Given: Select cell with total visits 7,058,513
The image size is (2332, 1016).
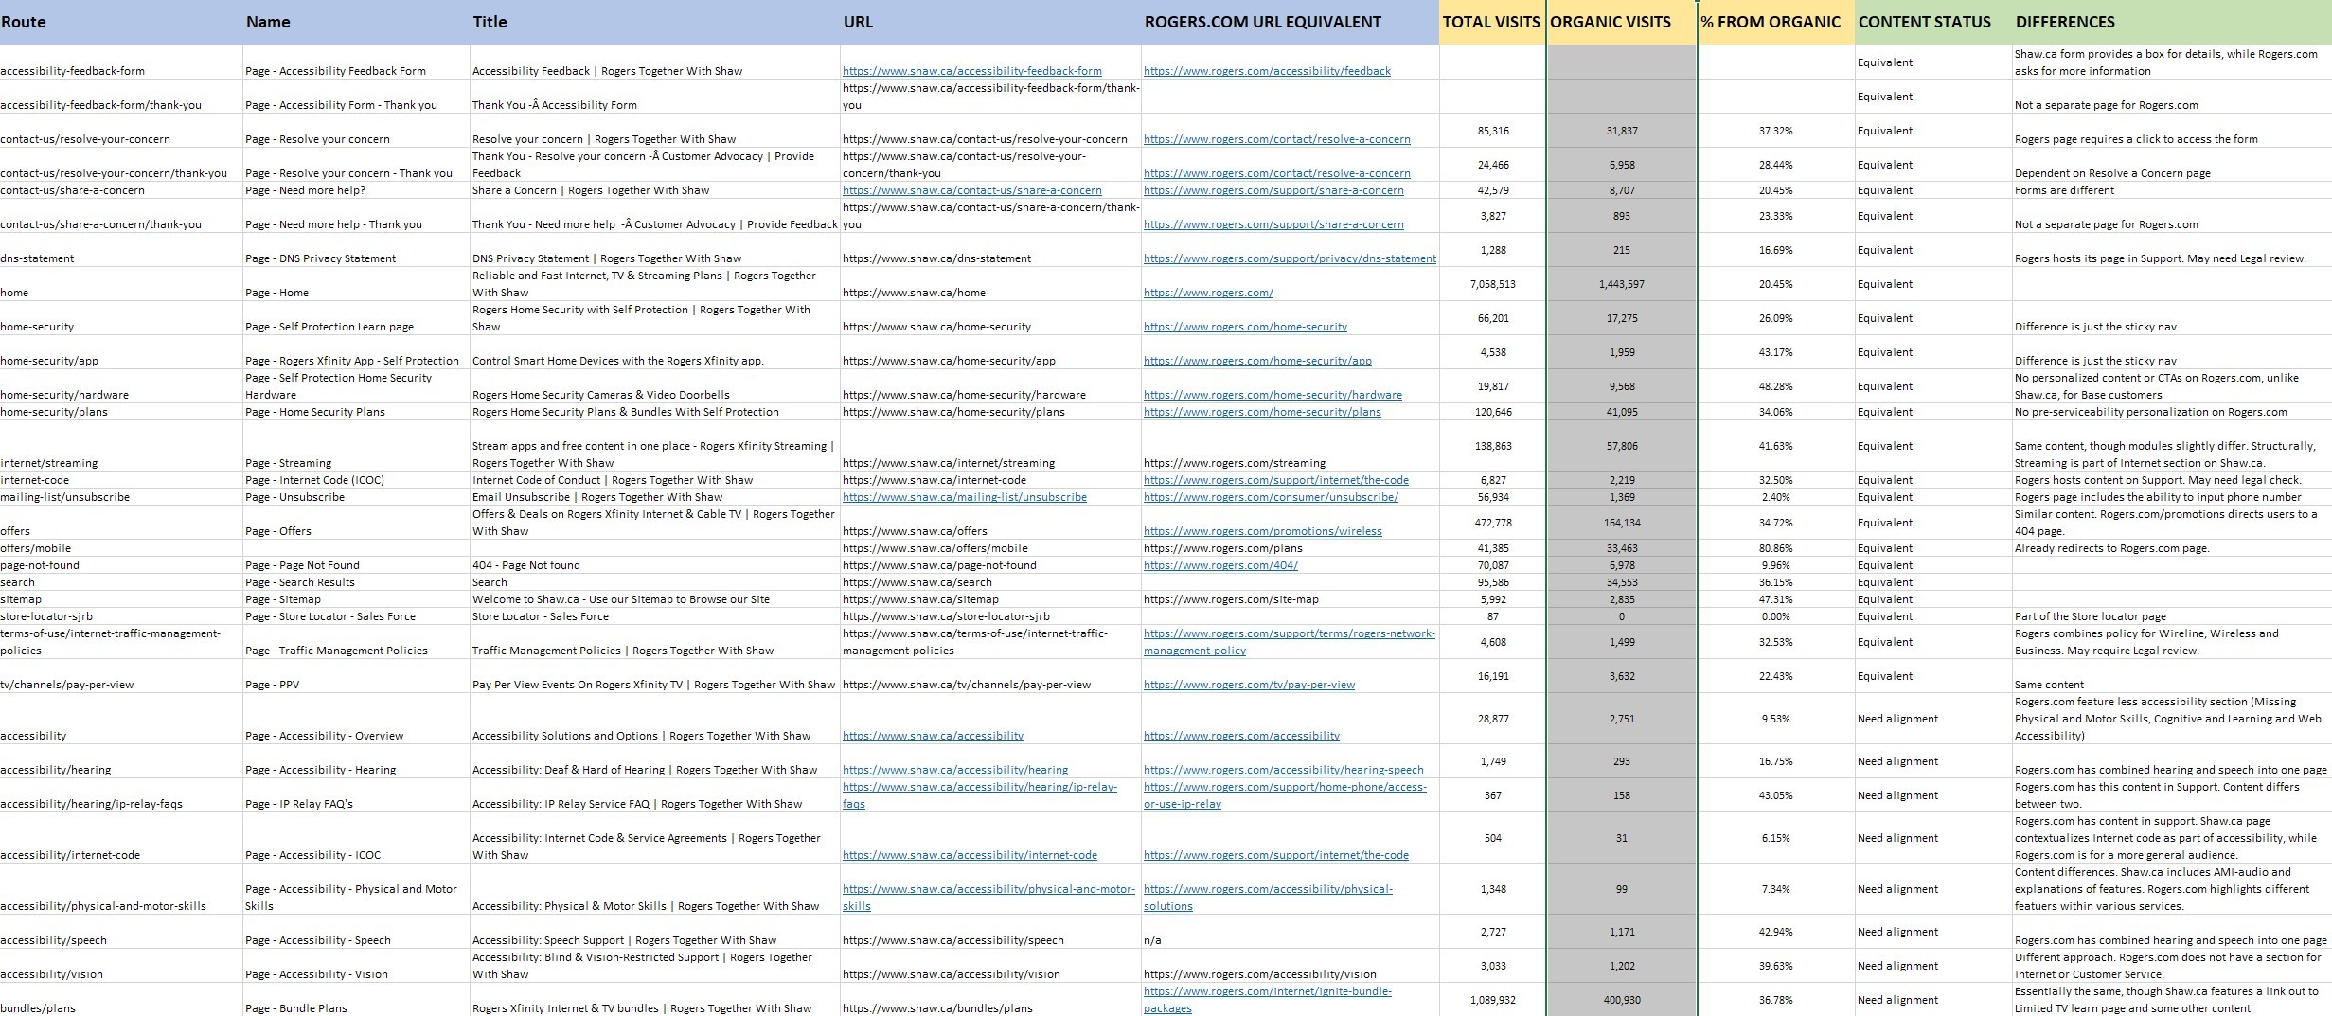Looking at the screenshot, I should pyautogui.click(x=1492, y=284).
